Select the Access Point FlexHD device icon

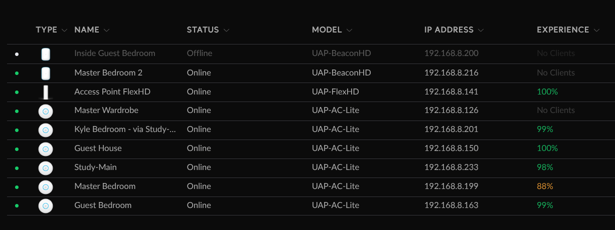pos(46,92)
